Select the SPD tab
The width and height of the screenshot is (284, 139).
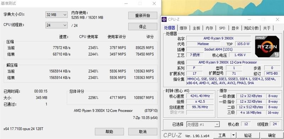[x=222, y=28]
